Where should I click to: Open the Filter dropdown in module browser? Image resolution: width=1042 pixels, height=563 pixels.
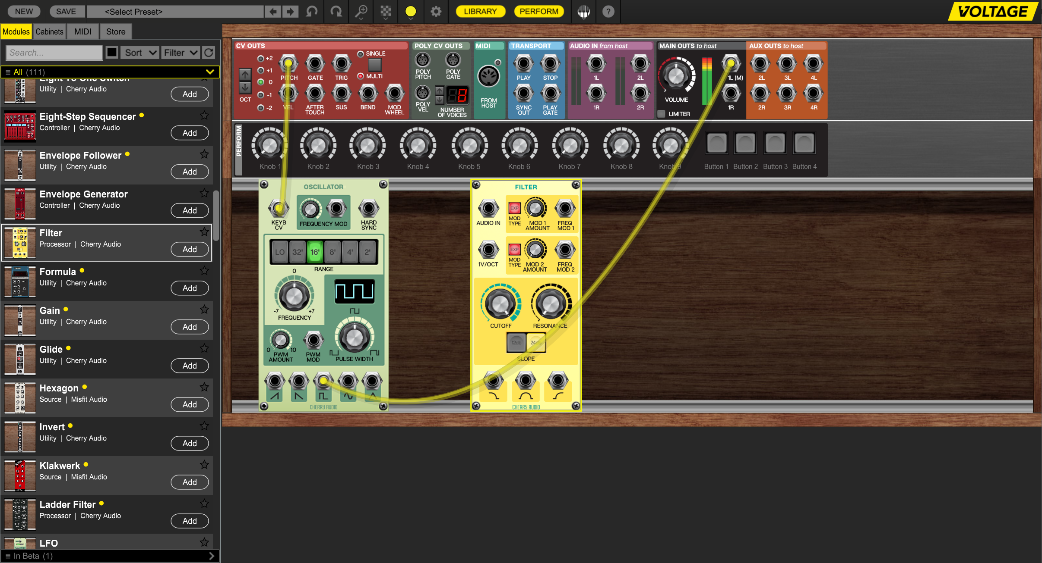[x=181, y=53]
